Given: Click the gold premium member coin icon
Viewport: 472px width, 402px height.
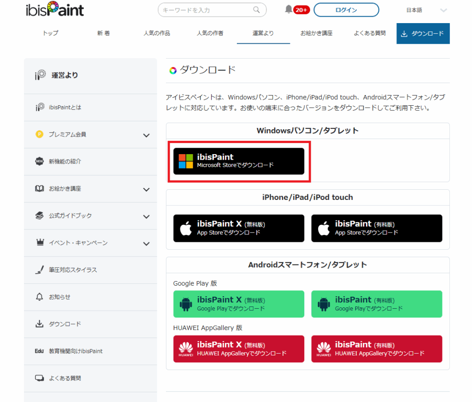Looking at the screenshot, I should (40, 134).
